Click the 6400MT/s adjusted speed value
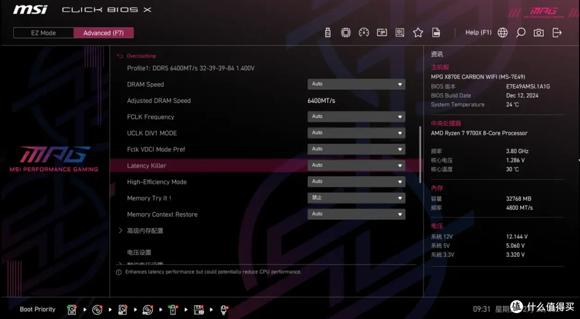580x319 pixels. (x=322, y=100)
